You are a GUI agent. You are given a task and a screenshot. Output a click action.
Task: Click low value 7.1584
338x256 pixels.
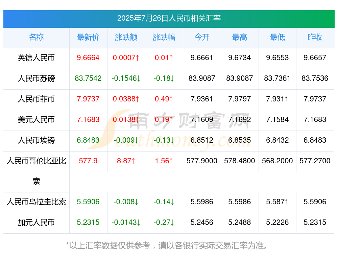tap(277, 119)
